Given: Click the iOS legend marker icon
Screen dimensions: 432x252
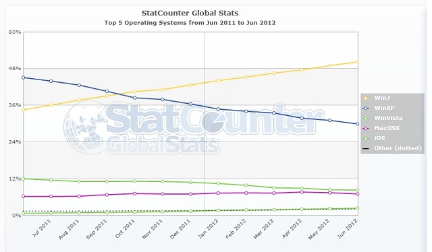Looking at the screenshot, I should [366, 138].
